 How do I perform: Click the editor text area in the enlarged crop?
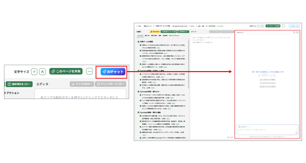80,94
